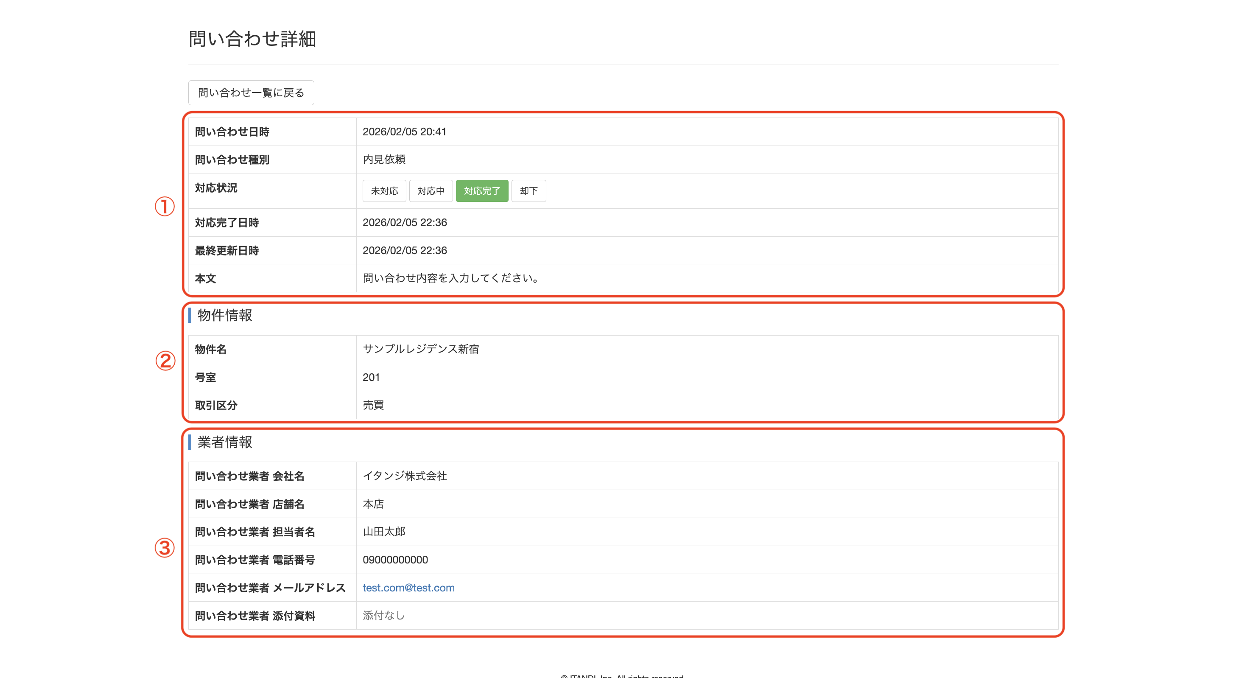
Task: Click the 取引区分 row label
Action: click(x=216, y=405)
